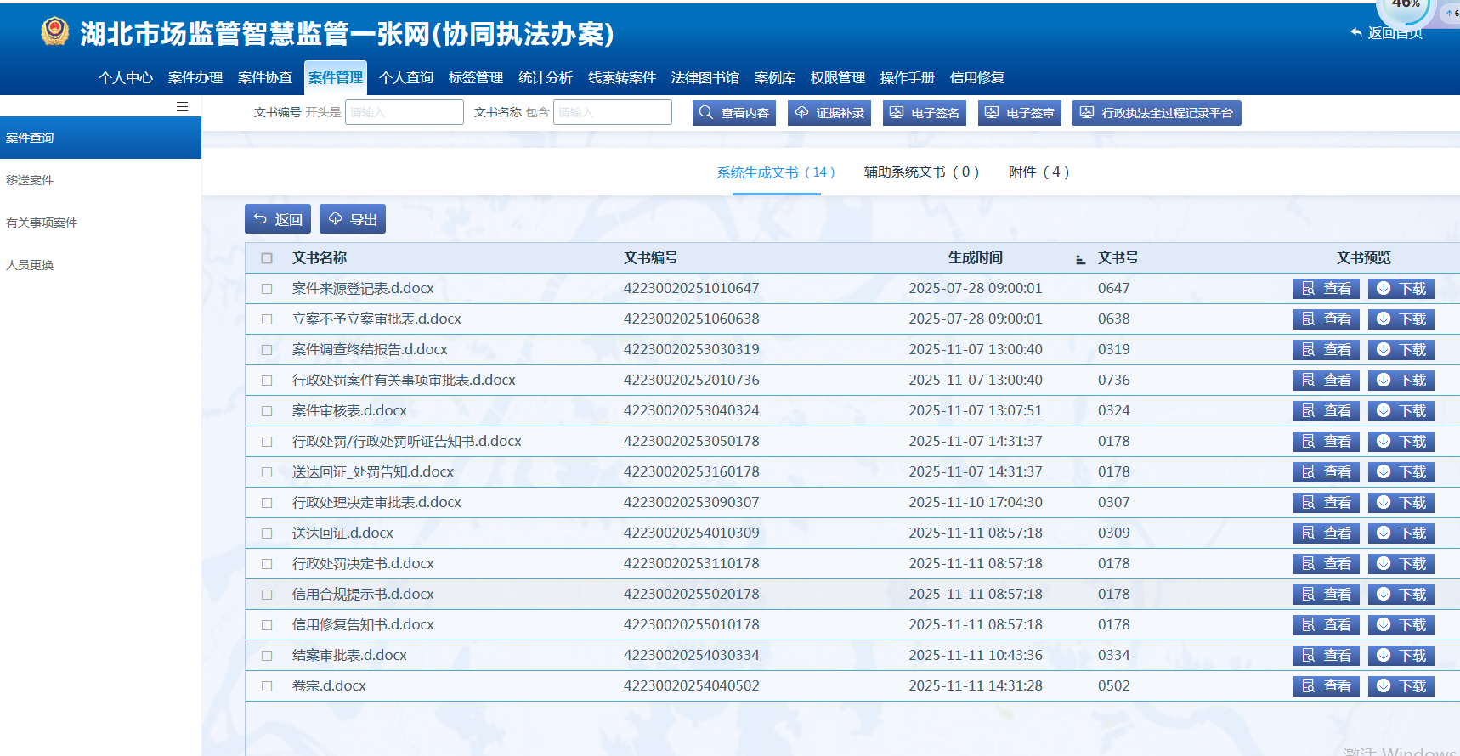Click the 返回 button above the table
Screen dimensions: 1460x756
tap(278, 219)
